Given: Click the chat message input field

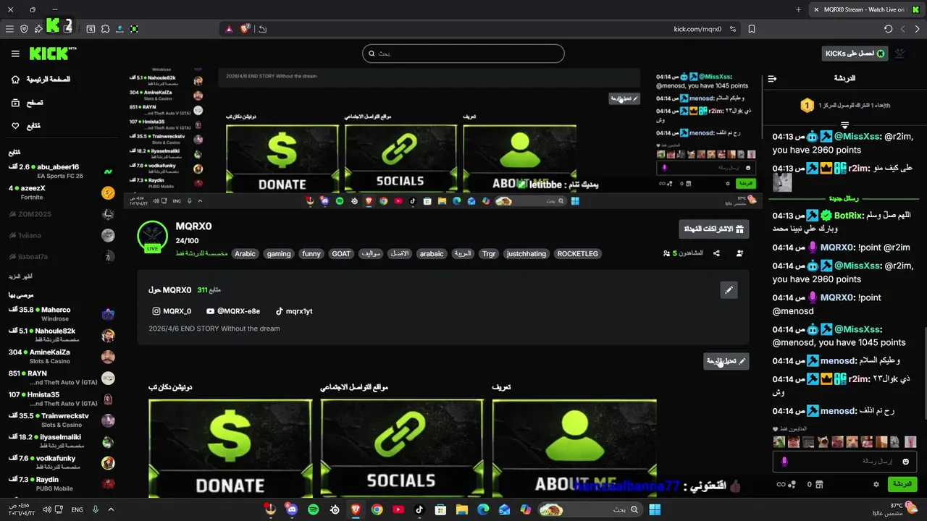Looking at the screenshot, I should [x=845, y=462].
